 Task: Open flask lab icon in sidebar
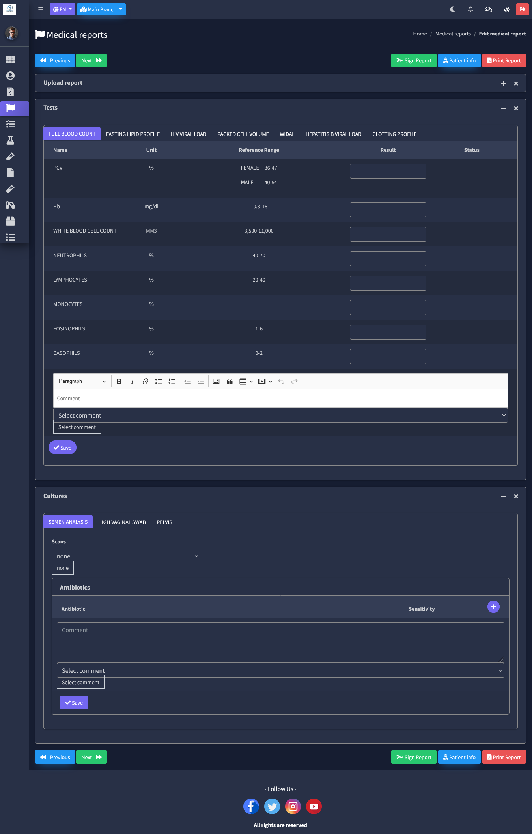(x=11, y=140)
